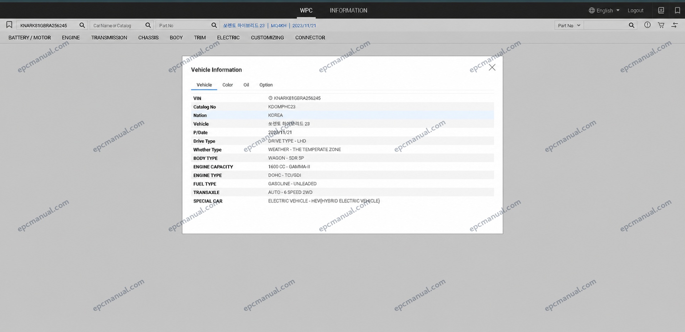The image size is (685, 332).
Task: Click the SPECIAL CAR row label
Action: click(208, 201)
